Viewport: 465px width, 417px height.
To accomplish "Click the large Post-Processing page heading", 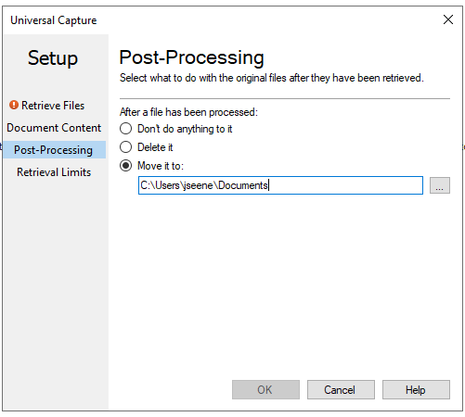I will click(x=191, y=57).
